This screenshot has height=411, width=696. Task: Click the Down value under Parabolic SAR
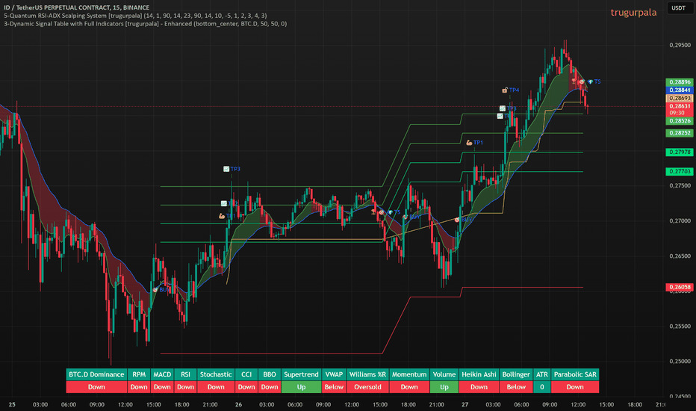pyautogui.click(x=575, y=387)
